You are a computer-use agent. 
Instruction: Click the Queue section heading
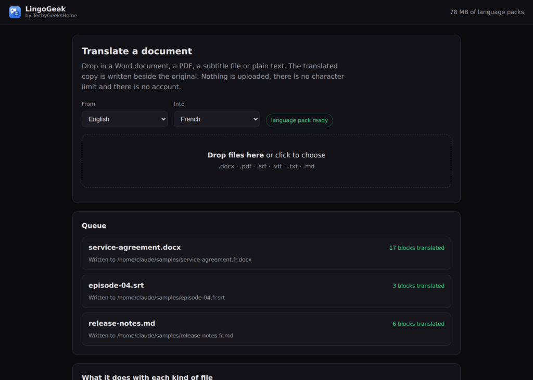pos(94,226)
